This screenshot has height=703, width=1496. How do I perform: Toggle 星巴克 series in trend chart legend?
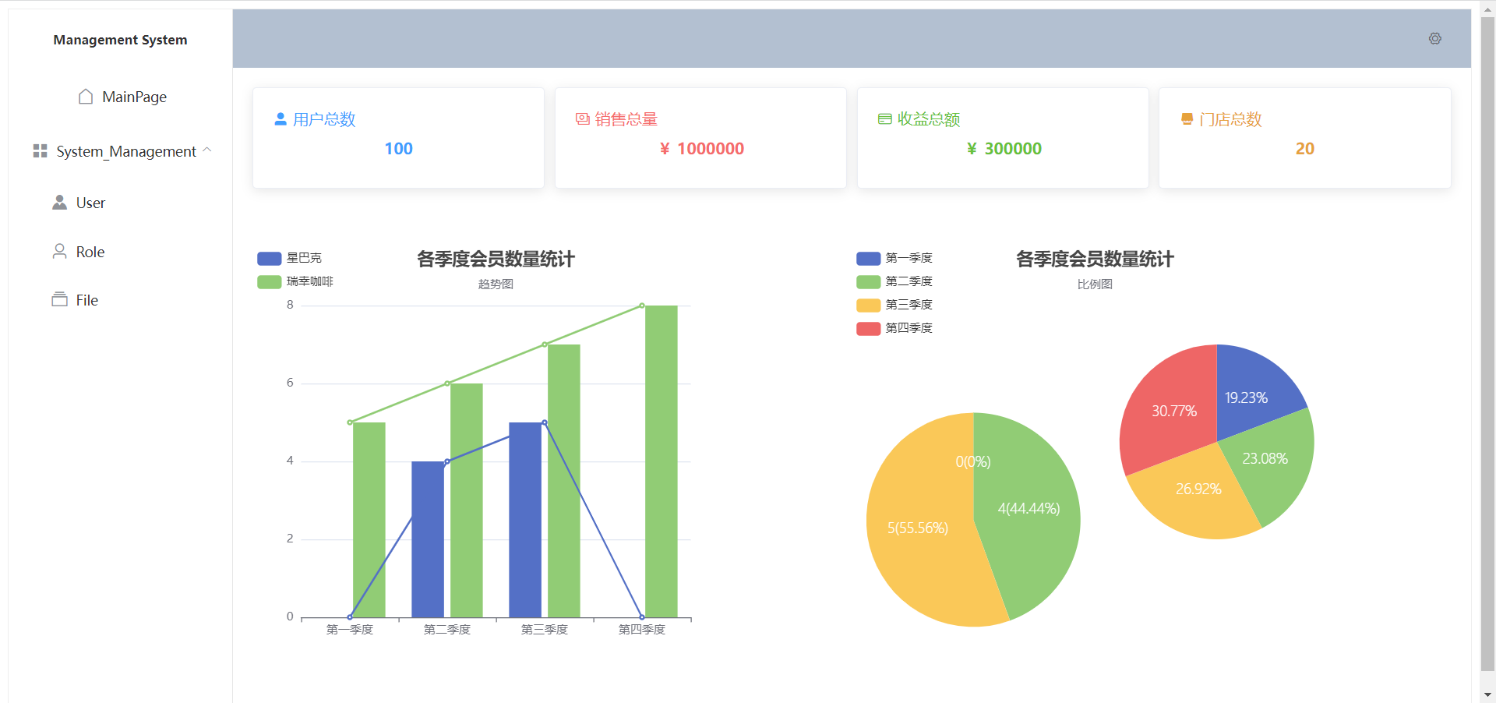pyautogui.click(x=289, y=258)
